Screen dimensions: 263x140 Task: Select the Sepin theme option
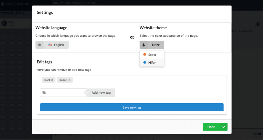[152, 55]
